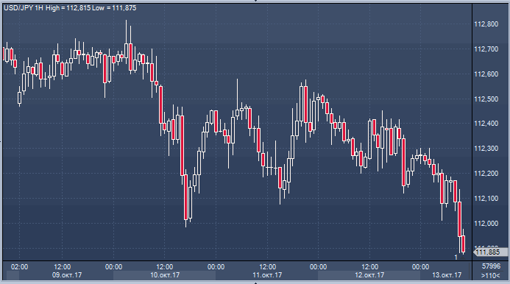This screenshot has width=510, height=284.
Task: Click the >110< bar count indicator
Action: click(490, 276)
